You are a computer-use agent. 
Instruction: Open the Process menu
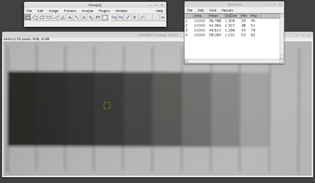(x=70, y=11)
